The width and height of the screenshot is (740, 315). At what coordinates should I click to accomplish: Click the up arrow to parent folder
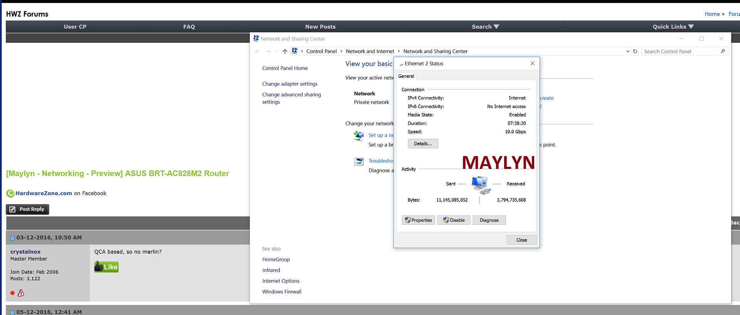285,51
